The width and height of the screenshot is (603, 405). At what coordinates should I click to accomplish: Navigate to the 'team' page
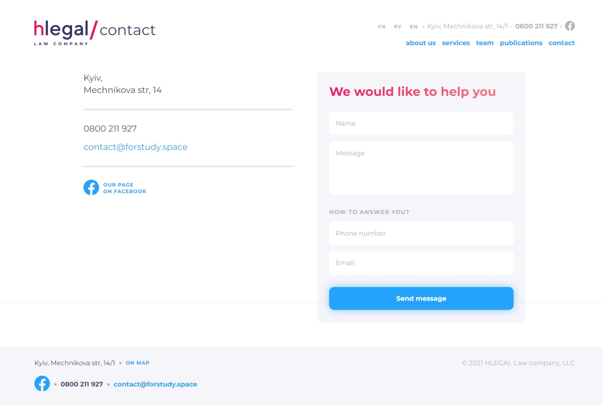point(485,43)
